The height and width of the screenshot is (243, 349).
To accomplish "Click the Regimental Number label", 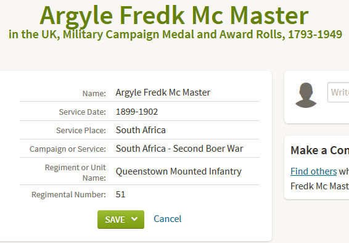I will point(68,195).
